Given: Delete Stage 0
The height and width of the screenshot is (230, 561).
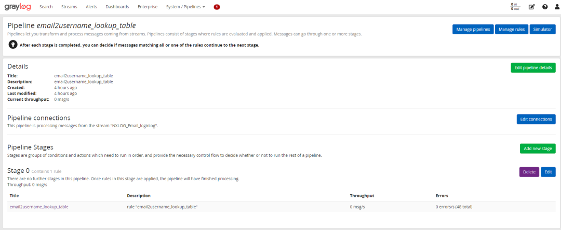Looking at the screenshot, I should pos(529,172).
